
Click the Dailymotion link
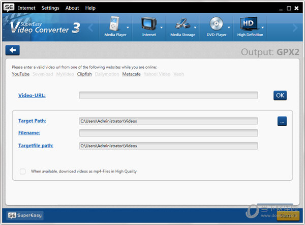click(107, 74)
